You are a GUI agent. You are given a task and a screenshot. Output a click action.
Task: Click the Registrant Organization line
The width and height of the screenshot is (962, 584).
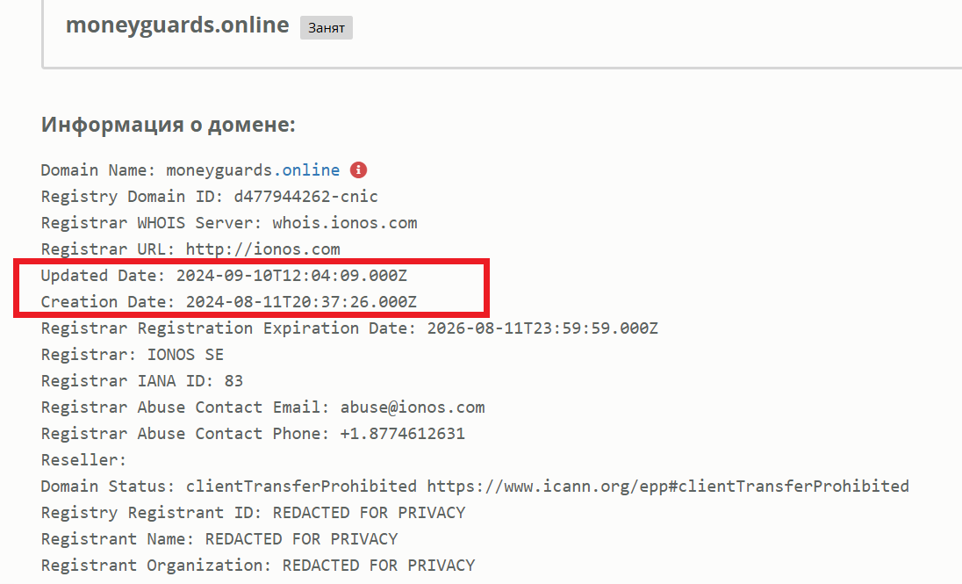tap(258, 566)
